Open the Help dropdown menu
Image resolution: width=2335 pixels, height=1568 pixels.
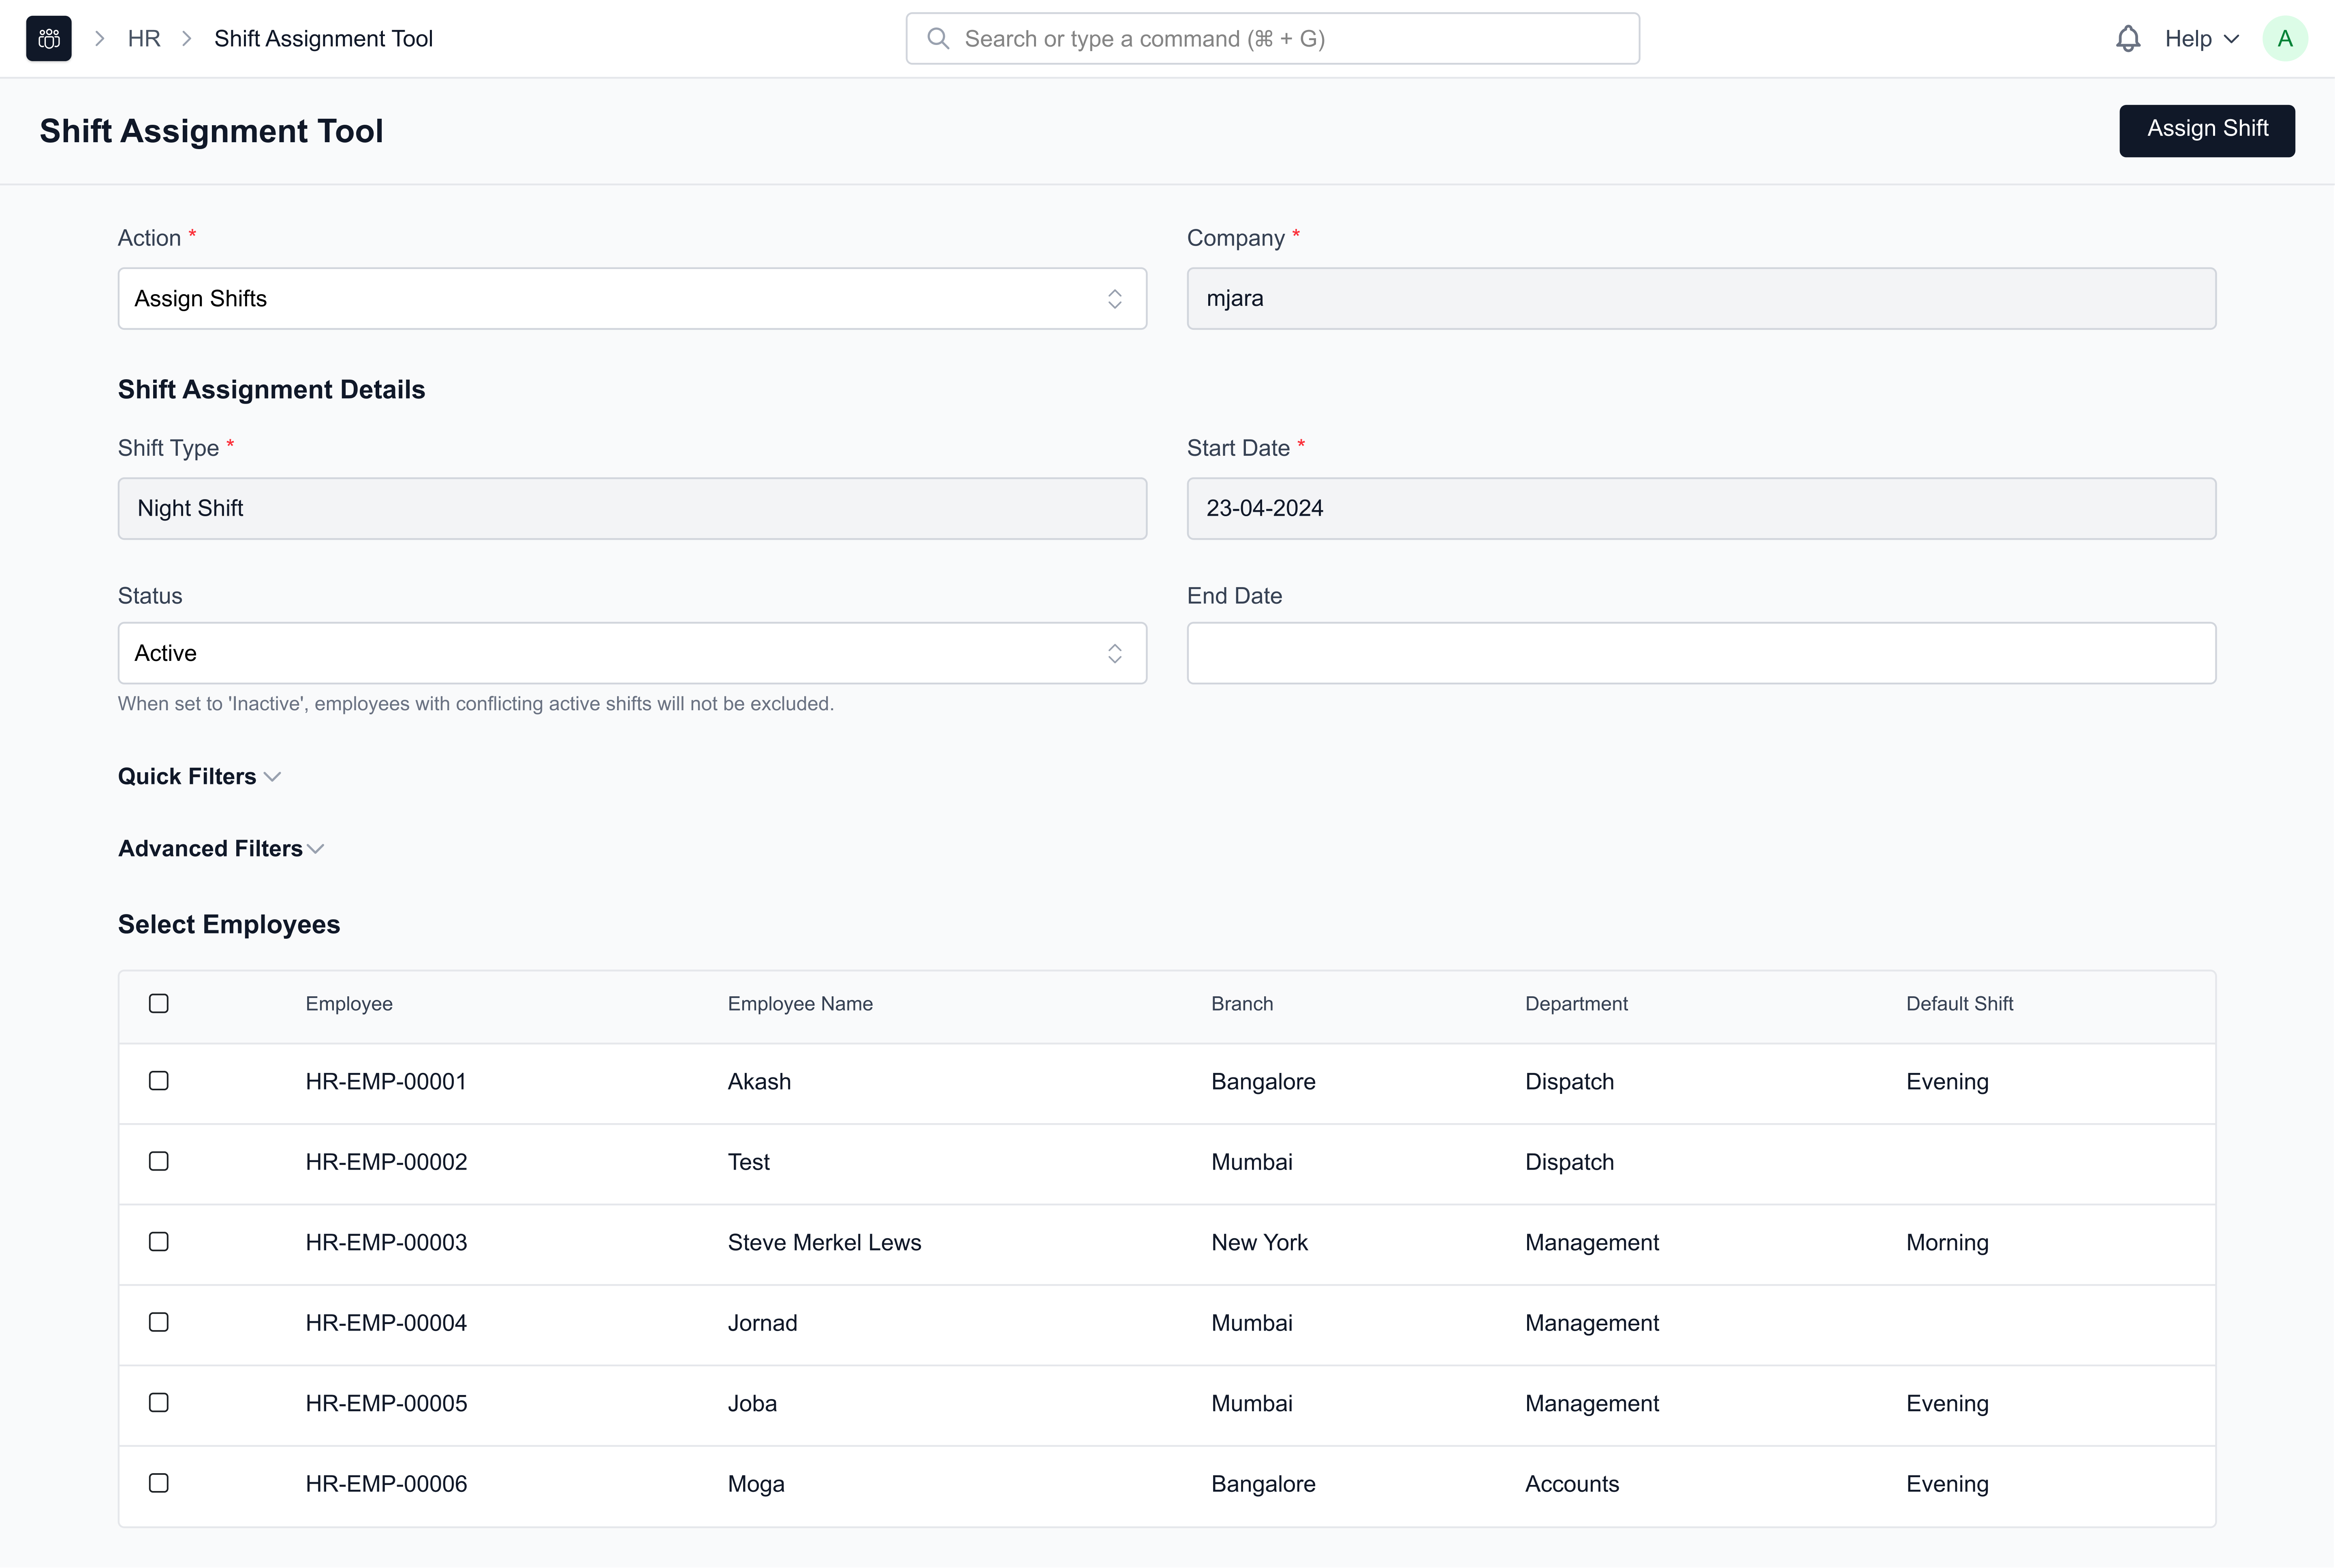[2201, 39]
